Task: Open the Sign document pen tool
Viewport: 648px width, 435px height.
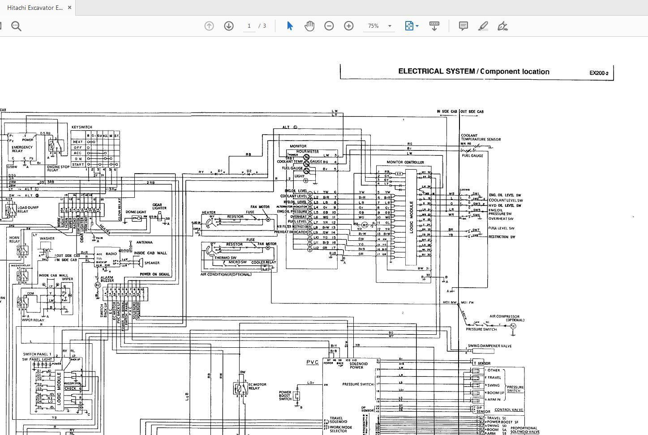Action: [502, 26]
